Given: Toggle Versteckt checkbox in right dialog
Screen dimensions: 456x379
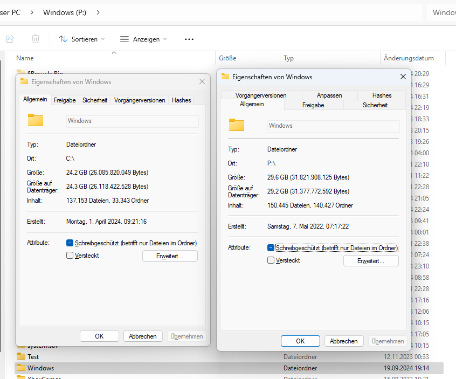Looking at the screenshot, I should click(271, 260).
